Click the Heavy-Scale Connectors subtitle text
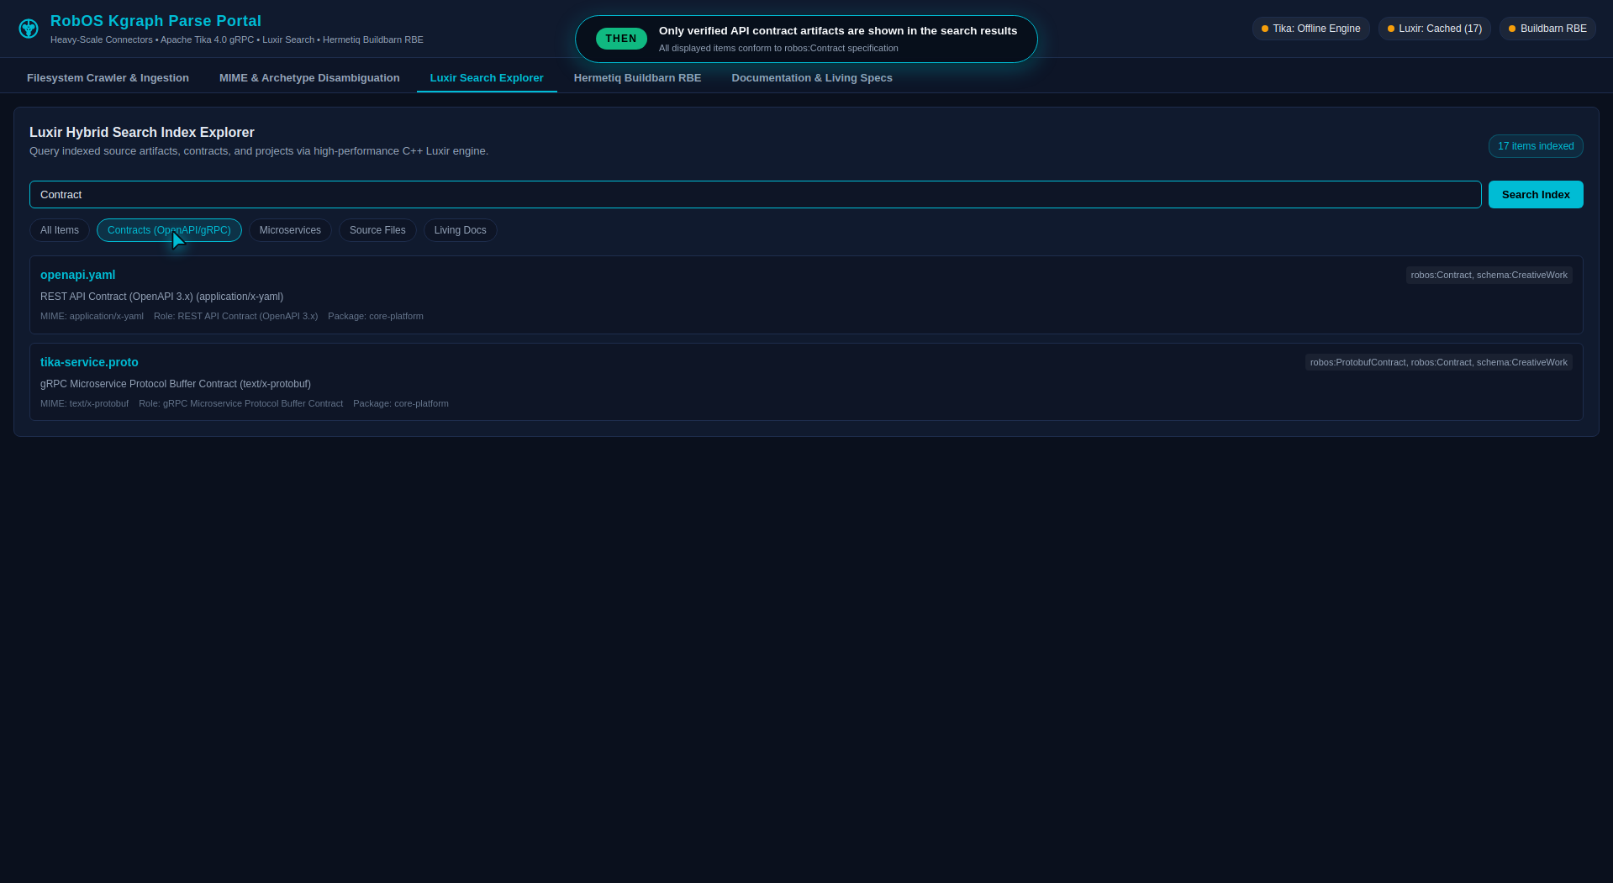1613x883 pixels. click(x=236, y=39)
